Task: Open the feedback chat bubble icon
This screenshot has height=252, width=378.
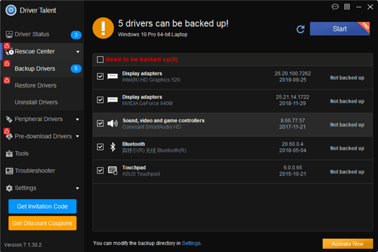Action: click(335, 6)
